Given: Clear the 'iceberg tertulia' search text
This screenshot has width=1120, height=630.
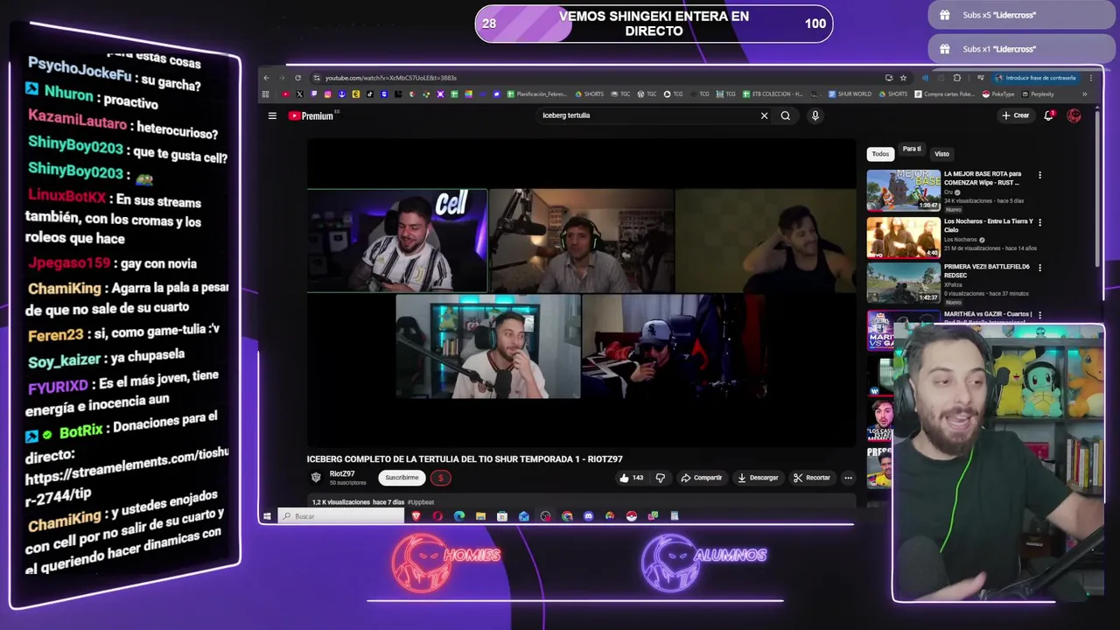Looking at the screenshot, I should tap(764, 115).
